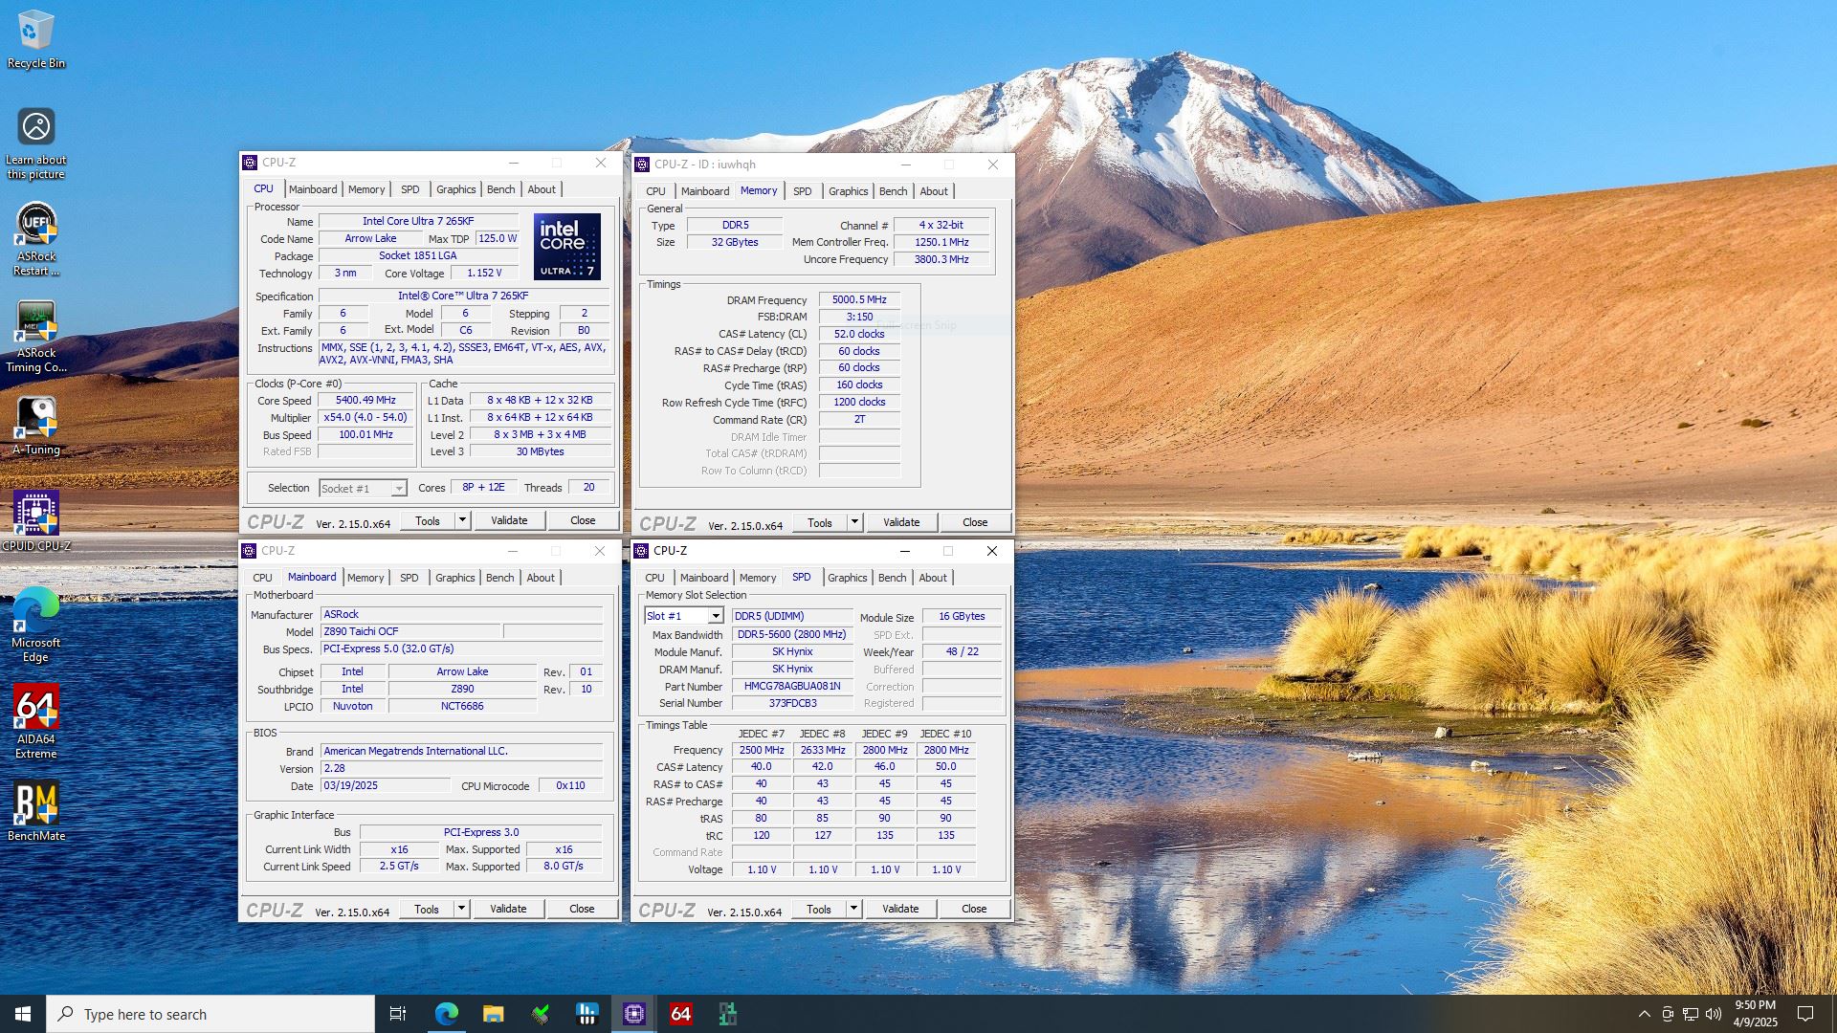1837x1033 pixels.
Task: Open the Edge browser in taskbar
Action: click(446, 1014)
